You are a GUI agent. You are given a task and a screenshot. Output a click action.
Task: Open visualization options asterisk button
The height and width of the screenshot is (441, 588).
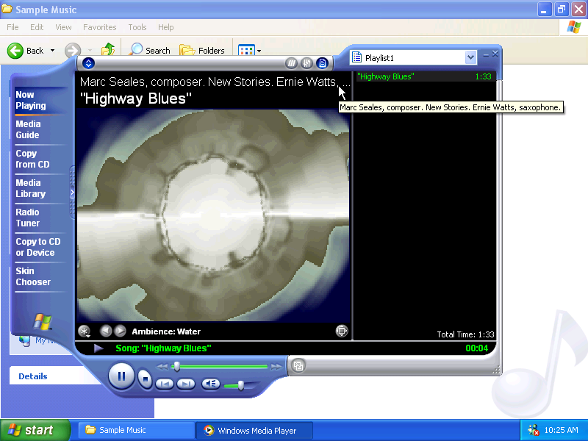coord(84,331)
